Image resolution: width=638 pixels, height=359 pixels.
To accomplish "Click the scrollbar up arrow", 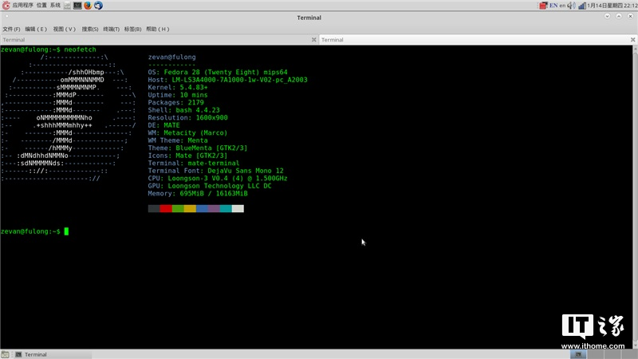I will click(x=635, y=48).
